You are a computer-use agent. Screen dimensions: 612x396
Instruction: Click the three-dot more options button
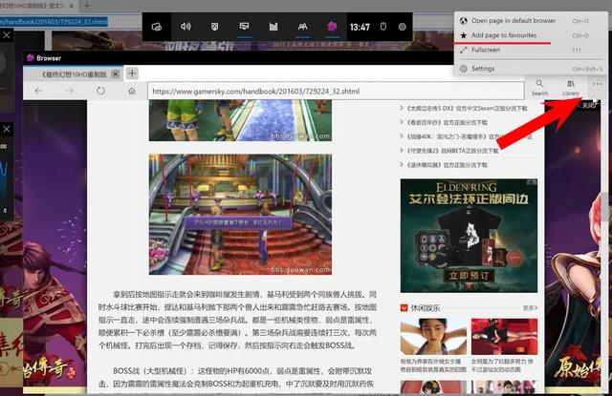[599, 84]
